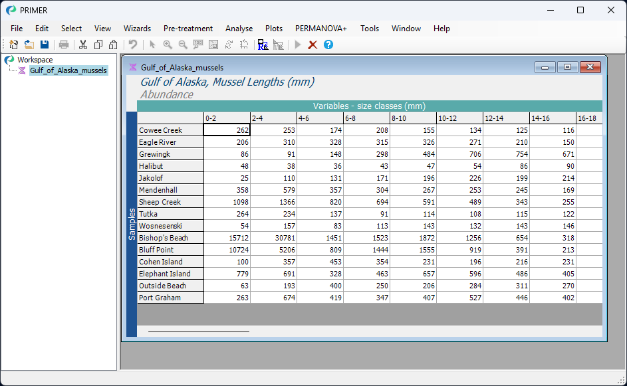Viewport: 627px width, 386px height.
Task: Click the Help question mark icon
Action: 328,45
